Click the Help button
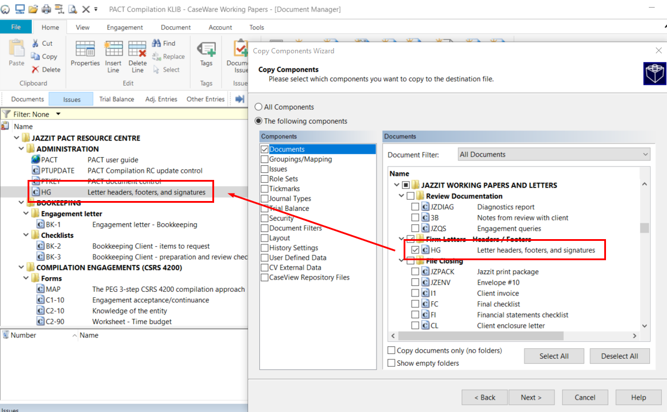The image size is (667, 412). coord(638,397)
